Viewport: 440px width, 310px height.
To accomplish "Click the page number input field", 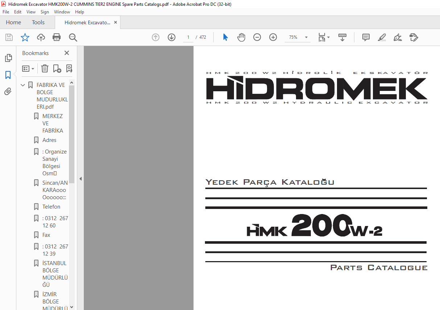I will (x=188, y=37).
